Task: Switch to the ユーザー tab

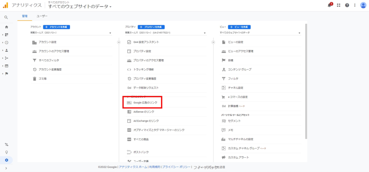Action: tap(42, 16)
